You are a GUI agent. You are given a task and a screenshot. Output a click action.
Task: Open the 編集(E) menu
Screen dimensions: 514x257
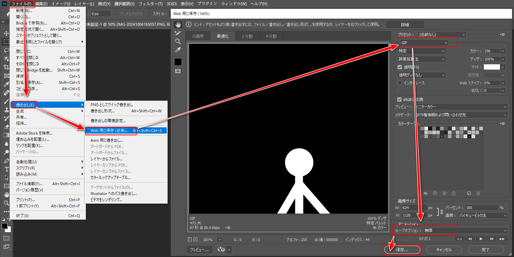pos(41,4)
